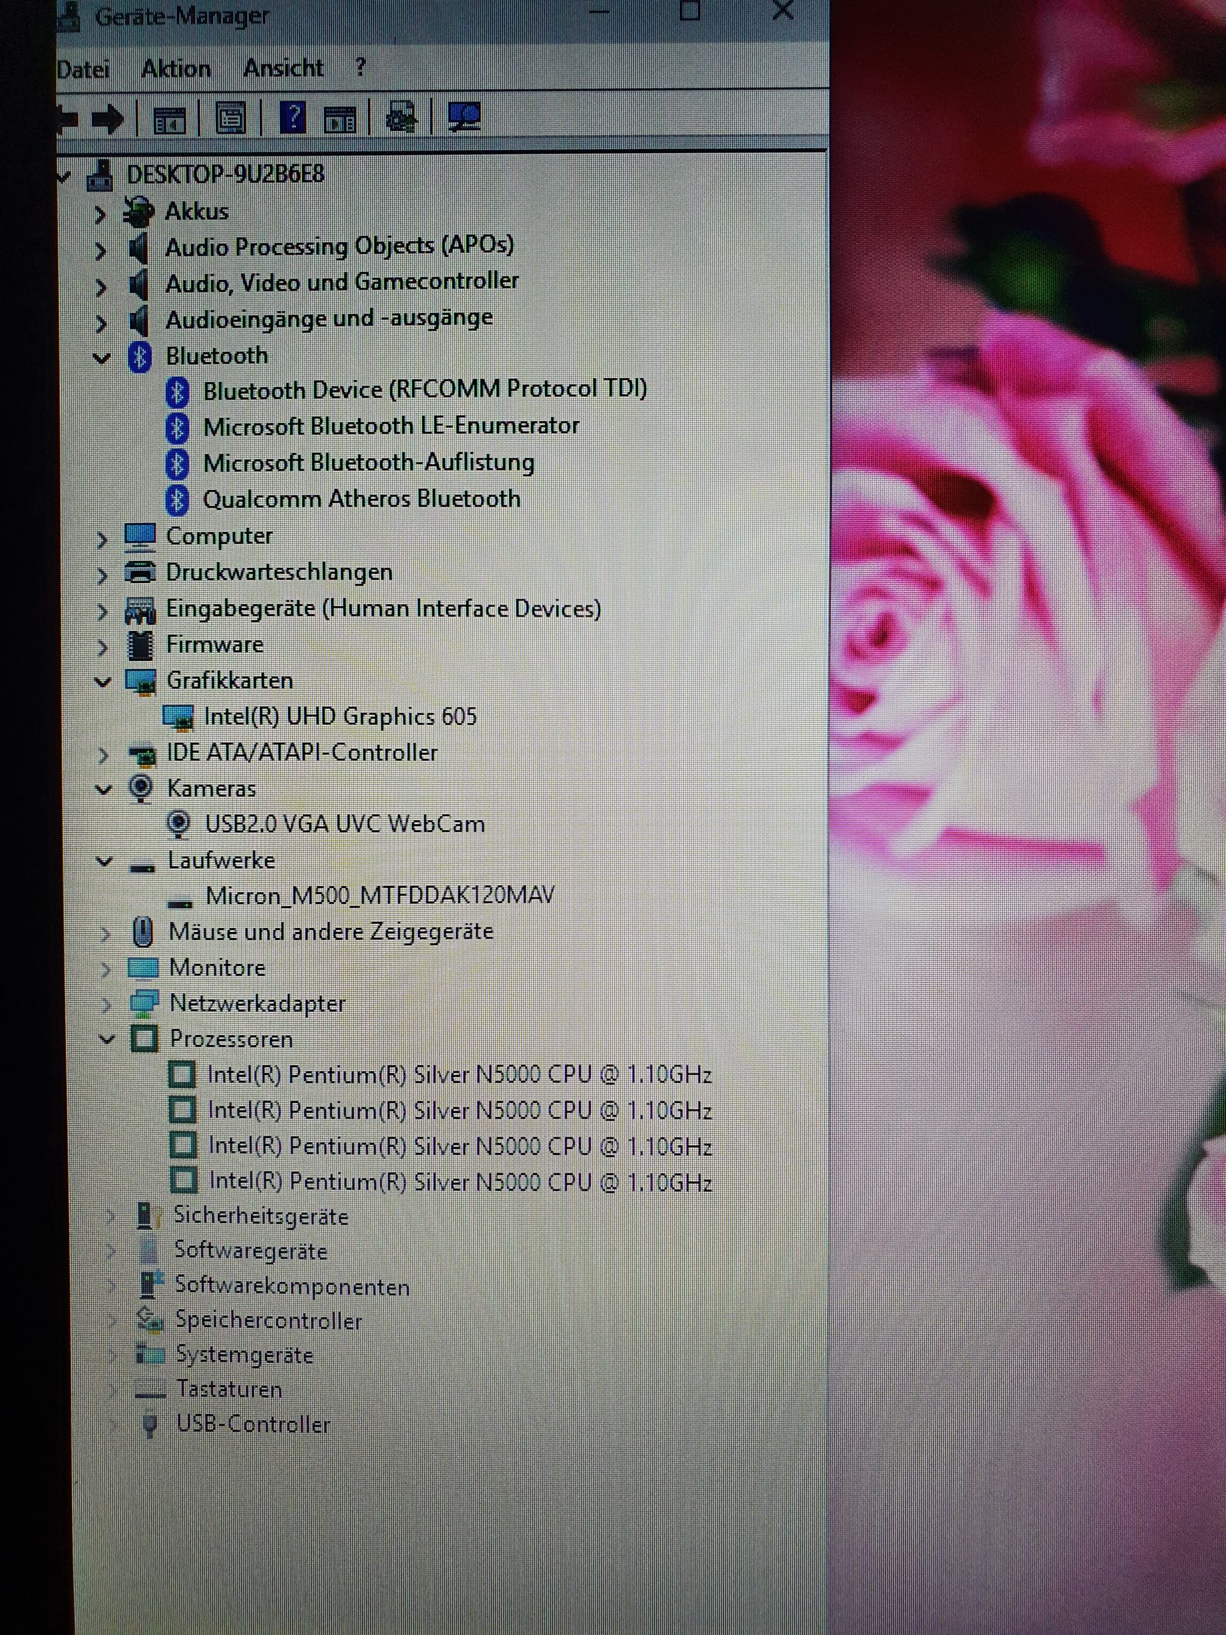Expand the Computer category
Image resolution: width=1226 pixels, height=1635 pixels.
click(x=102, y=540)
